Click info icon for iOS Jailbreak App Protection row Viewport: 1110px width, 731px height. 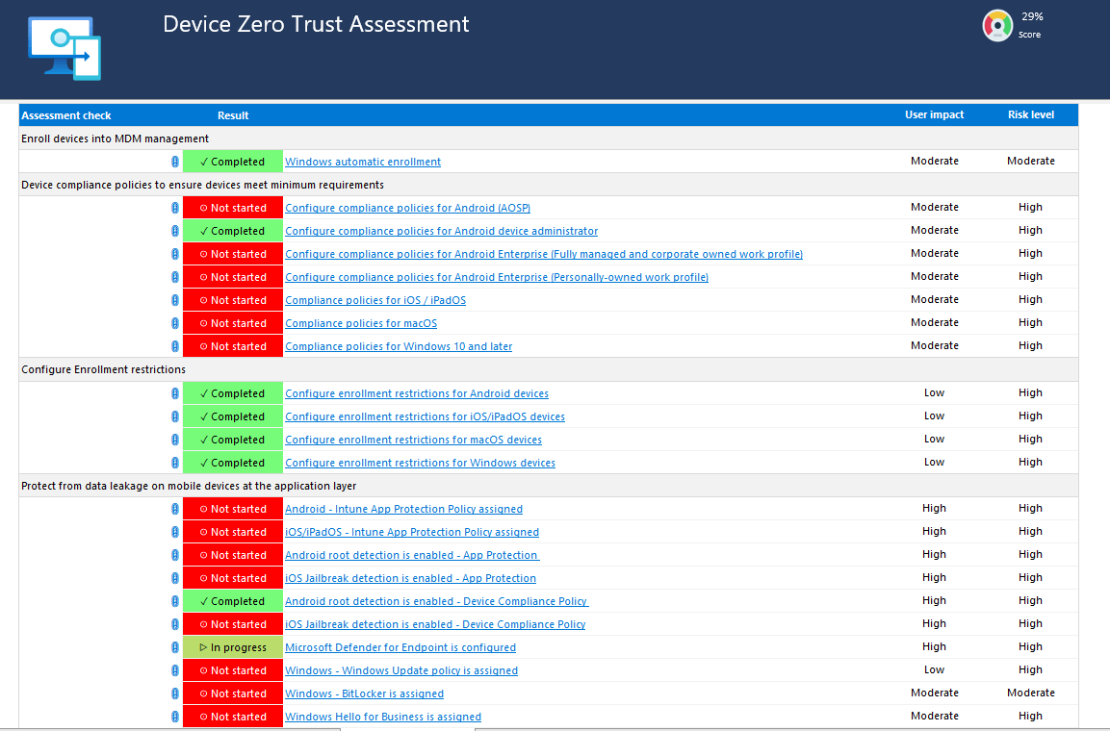coord(175,578)
